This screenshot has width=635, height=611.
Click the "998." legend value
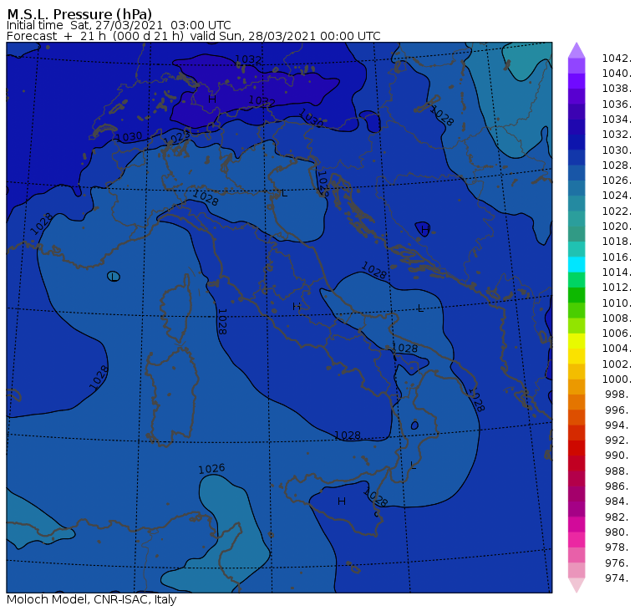coord(618,394)
